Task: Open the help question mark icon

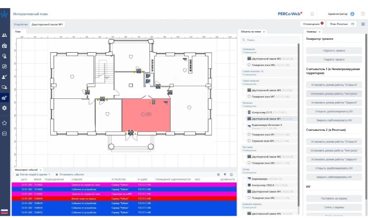Action: click(363, 14)
